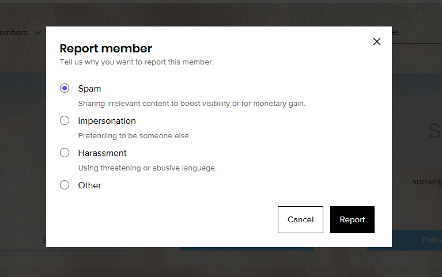Open the sorreng member name in background
Image resolution: width=442 pixels, height=277 pixels.
tap(427, 181)
